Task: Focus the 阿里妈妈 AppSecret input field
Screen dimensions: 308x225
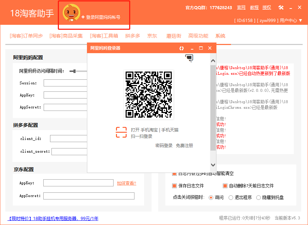Action: [x=65, y=107]
